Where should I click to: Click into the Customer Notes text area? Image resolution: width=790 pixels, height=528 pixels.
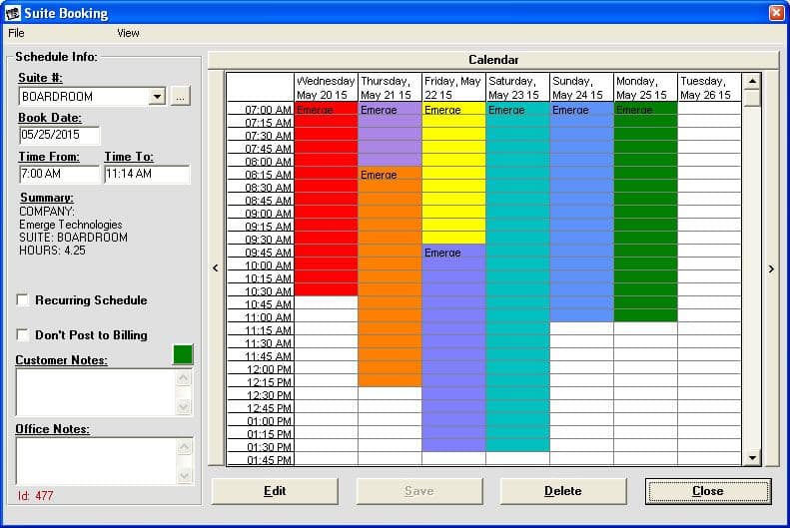(96, 392)
